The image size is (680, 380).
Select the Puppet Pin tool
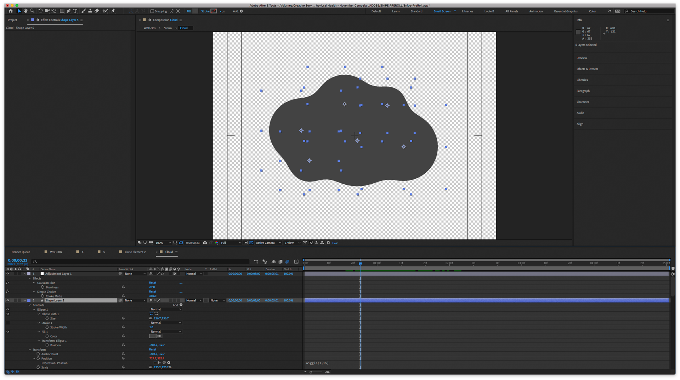pos(113,11)
